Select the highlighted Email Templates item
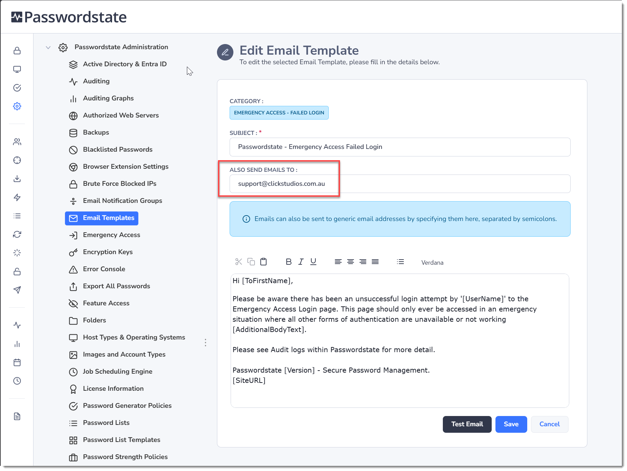This screenshot has height=471, width=627. pos(101,218)
